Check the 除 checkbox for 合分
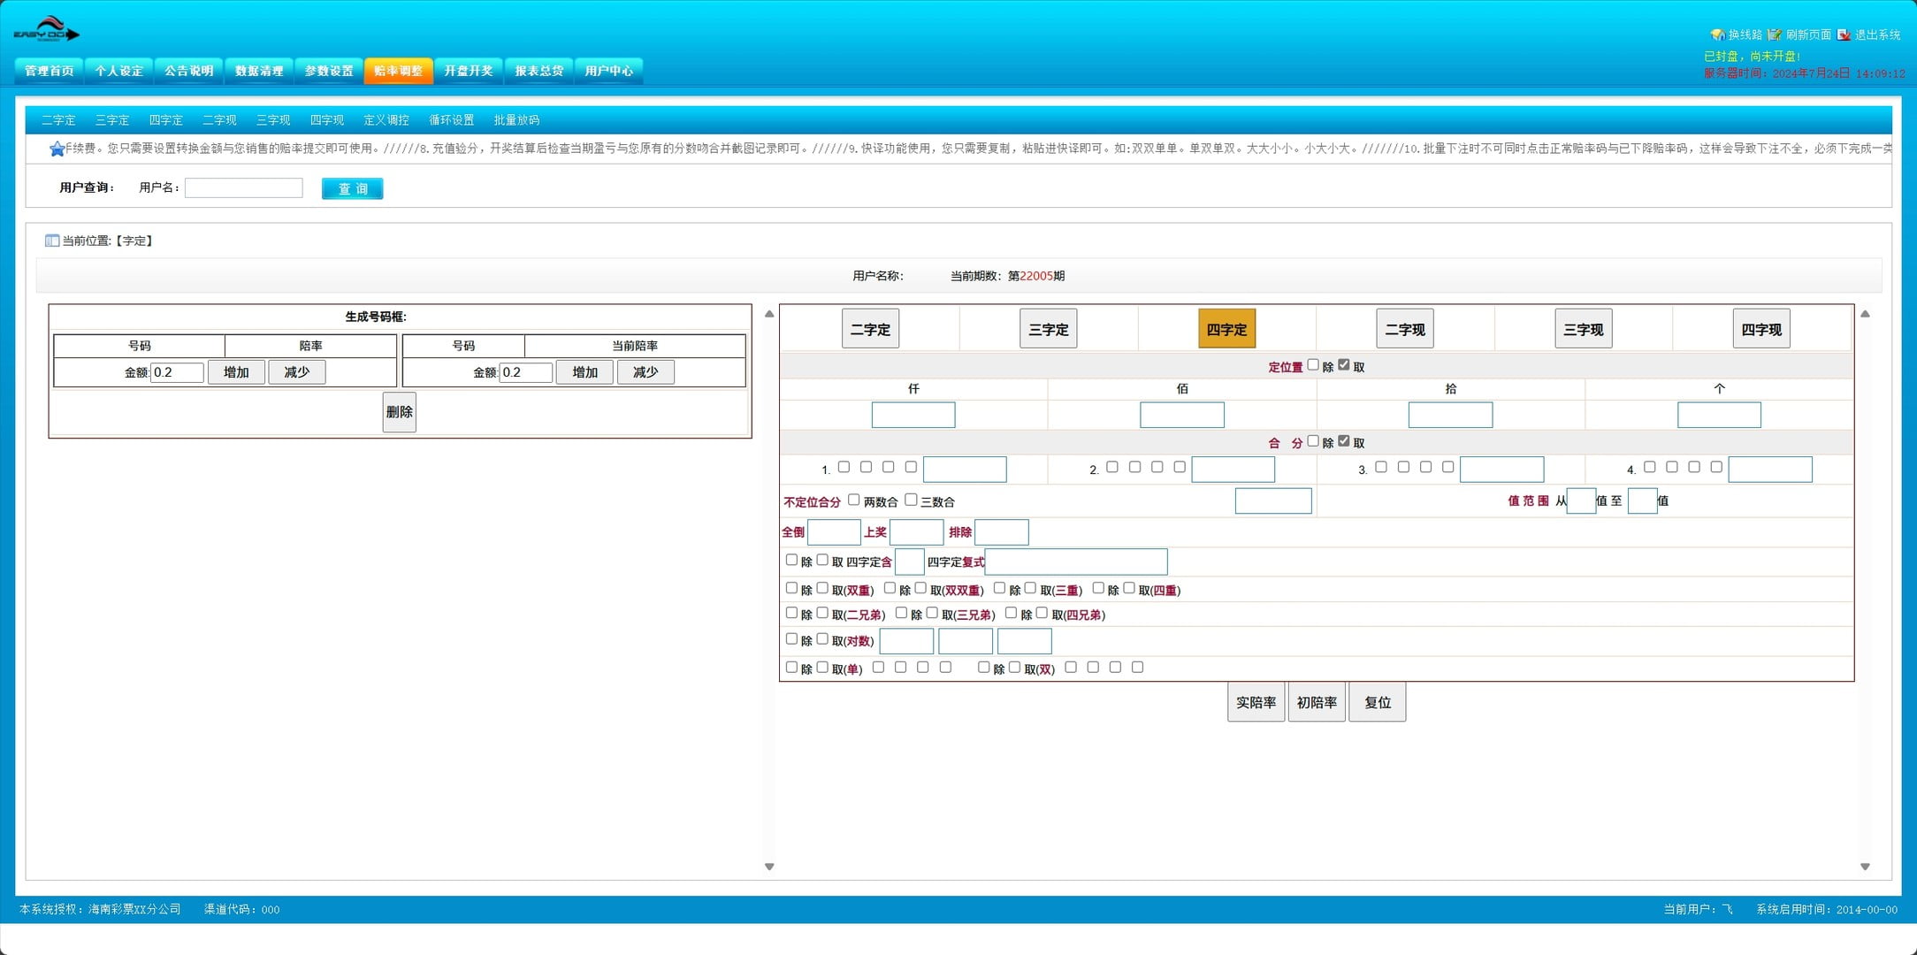 (1313, 441)
